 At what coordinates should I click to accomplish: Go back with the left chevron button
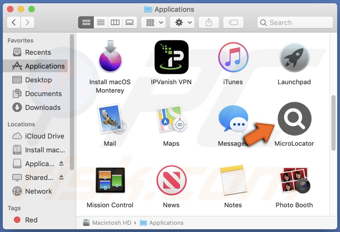click(x=14, y=22)
